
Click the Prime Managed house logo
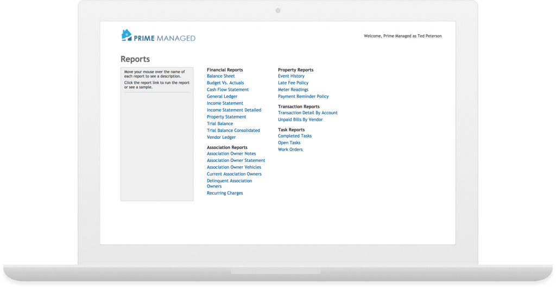click(158, 35)
